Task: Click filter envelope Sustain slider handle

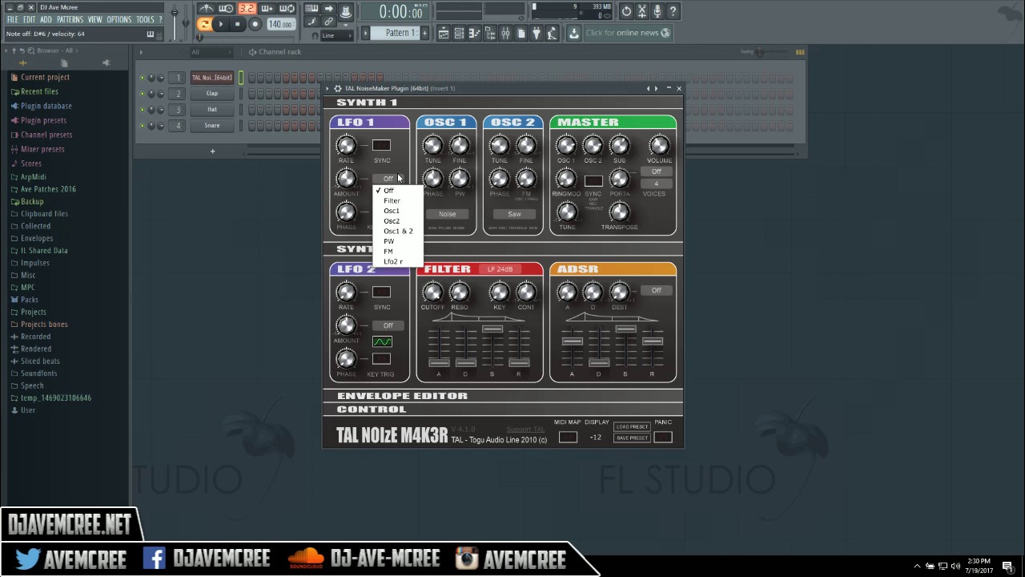Action: point(492,329)
